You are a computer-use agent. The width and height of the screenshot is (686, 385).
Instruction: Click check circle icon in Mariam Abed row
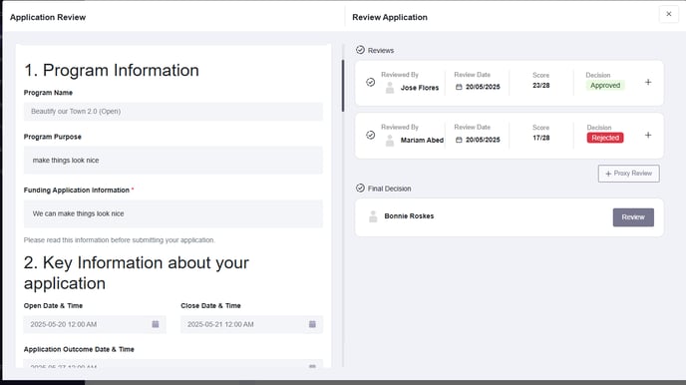pyautogui.click(x=371, y=136)
